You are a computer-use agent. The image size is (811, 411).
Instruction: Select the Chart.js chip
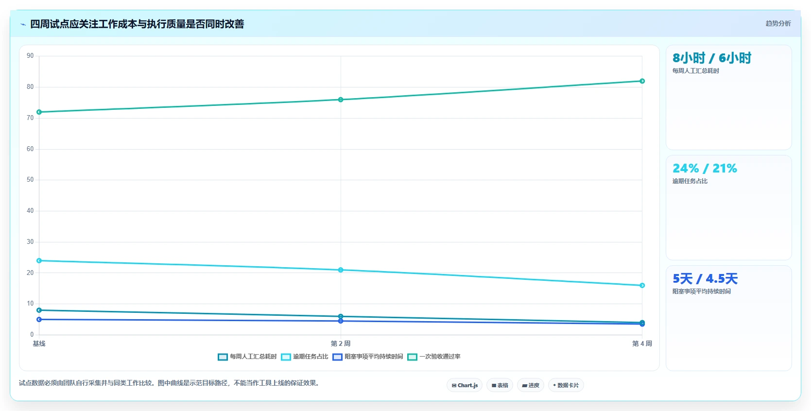pos(465,385)
